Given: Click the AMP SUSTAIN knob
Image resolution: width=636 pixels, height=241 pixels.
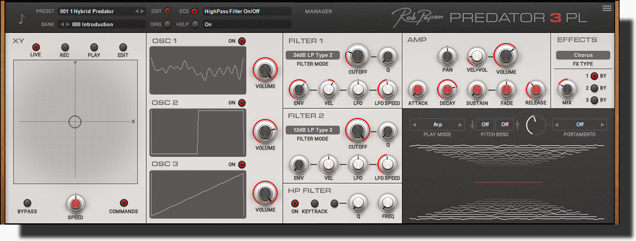Looking at the screenshot, I should pos(477,89).
